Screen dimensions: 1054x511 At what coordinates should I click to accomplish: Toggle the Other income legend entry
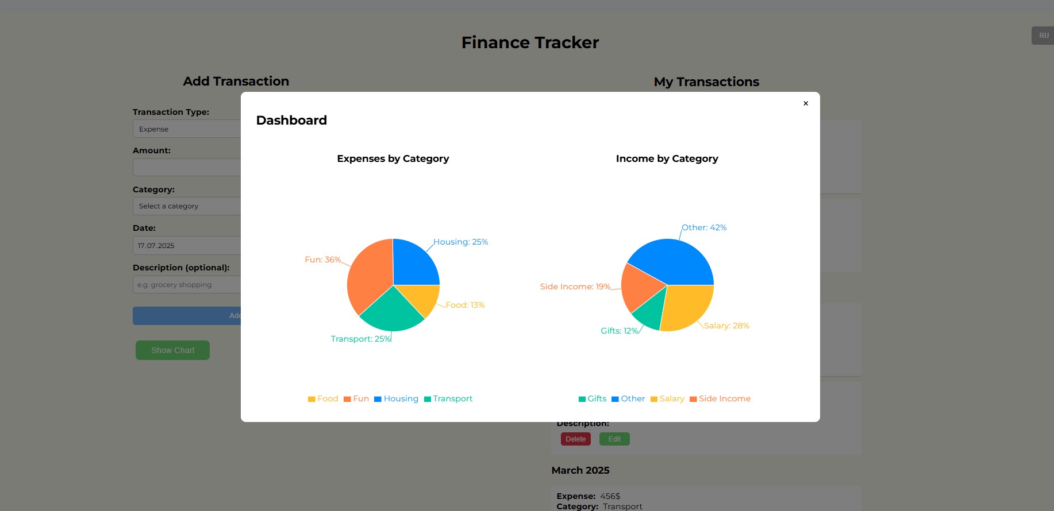click(x=628, y=398)
